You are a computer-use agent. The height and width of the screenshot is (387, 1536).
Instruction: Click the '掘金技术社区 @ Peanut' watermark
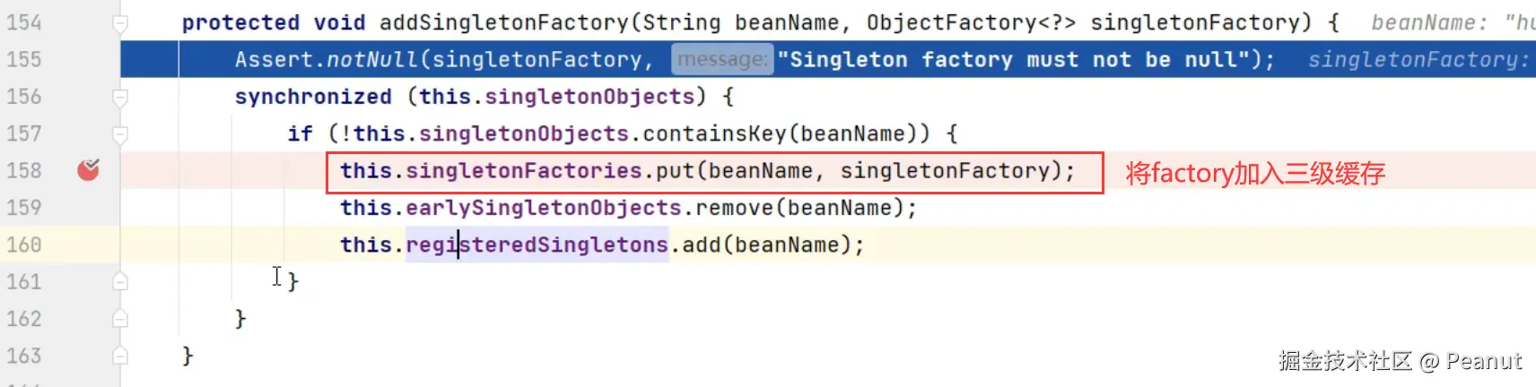(1400, 361)
